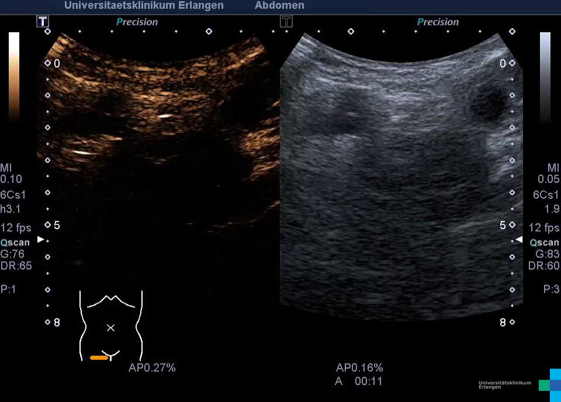Open the G:83 gain value on right
The width and height of the screenshot is (561, 402).
click(547, 254)
